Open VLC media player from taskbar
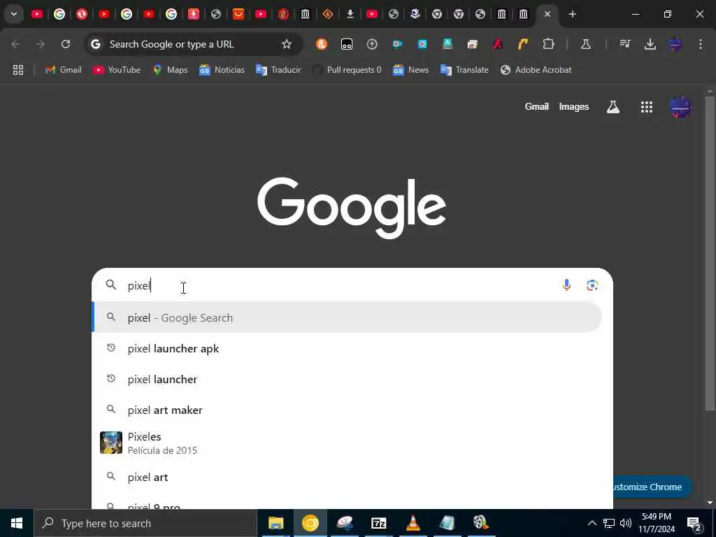Image resolution: width=716 pixels, height=537 pixels. pos(413,523)
